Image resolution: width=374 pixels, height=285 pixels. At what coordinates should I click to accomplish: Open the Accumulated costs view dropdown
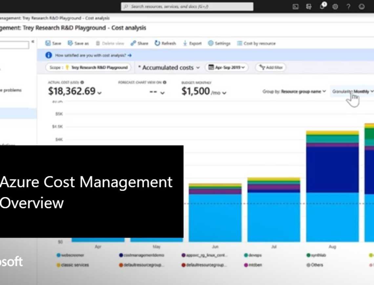[169, 67]
